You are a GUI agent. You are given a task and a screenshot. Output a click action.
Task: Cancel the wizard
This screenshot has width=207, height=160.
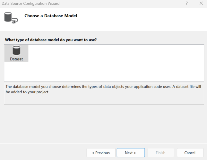click(x=190, y=153)
